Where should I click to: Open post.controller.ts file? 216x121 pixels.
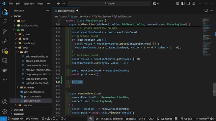pos(34,92)
